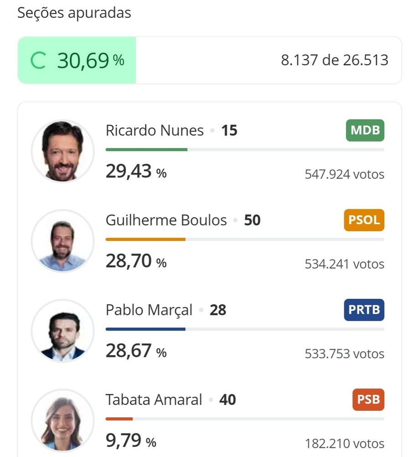Click the green MDB party badge
Viewport: 419px width, 457px height.
pyautogui.click(x=365, y=130)
